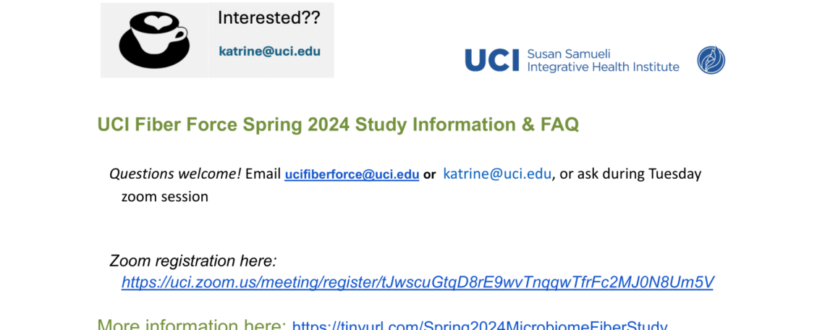
Task: Click katrine@uci.edu in the top banner
Action: click(x=269, y=51)
